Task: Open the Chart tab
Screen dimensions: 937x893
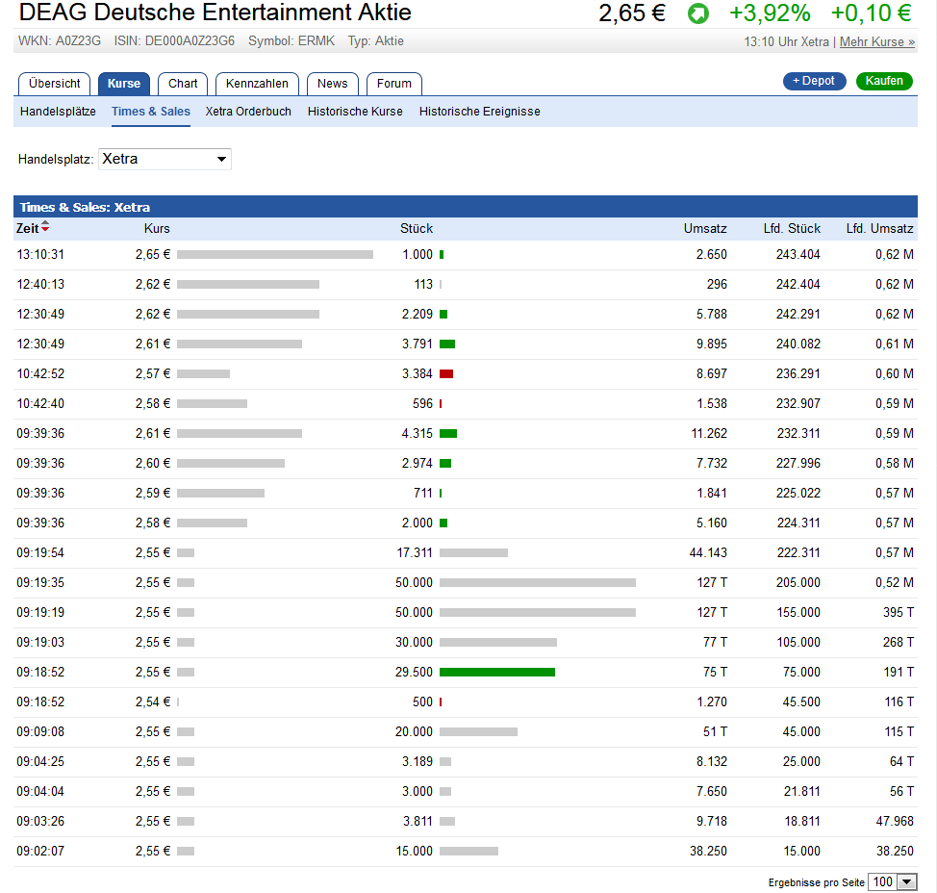Action: click(183, 84)
